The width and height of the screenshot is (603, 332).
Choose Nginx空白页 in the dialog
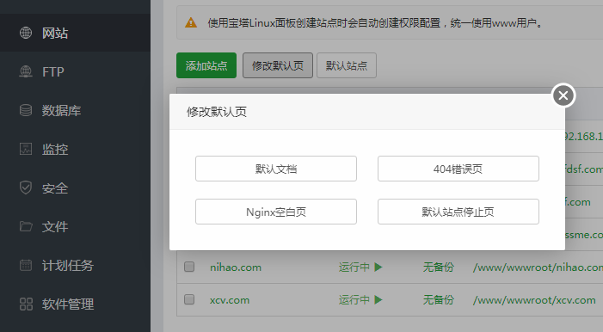276,212
